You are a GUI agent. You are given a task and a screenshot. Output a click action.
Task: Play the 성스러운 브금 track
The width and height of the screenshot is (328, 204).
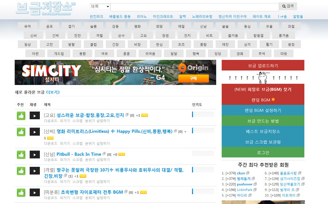[x=35, y=116]
